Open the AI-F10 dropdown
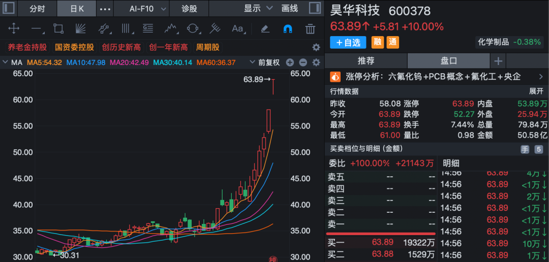Screen dimensions: 549x262 click(146, 9)
